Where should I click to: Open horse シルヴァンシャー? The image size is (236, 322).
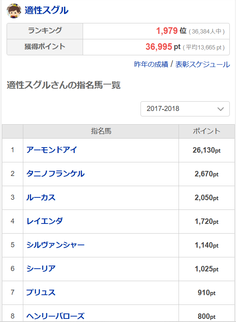click(x=56, y=245)
